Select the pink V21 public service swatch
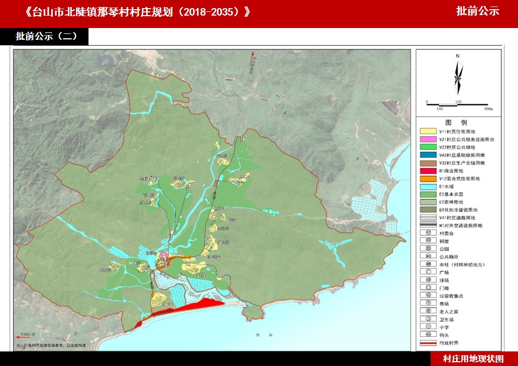The width and height of the screenshot is (518, 366). tap(428, 139)
